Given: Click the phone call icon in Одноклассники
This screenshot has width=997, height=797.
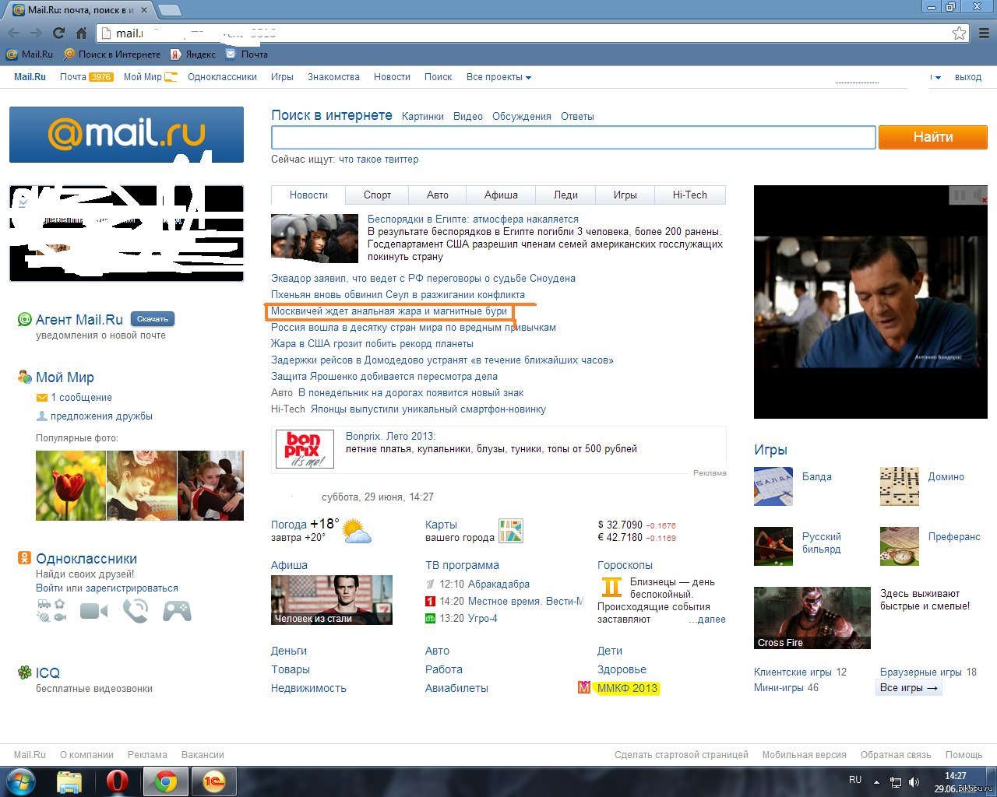Looking at the screenshot, I should tap(136, 611).
